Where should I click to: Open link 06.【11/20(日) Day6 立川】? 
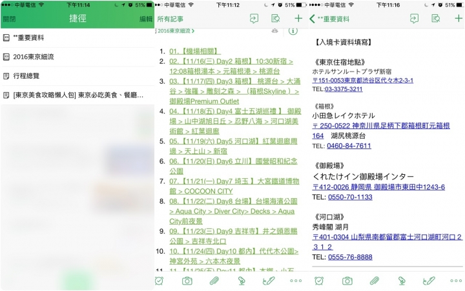click(233, 166)
